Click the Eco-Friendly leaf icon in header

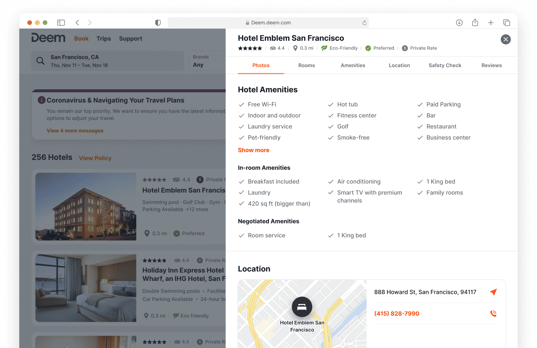tap(324, 48)
